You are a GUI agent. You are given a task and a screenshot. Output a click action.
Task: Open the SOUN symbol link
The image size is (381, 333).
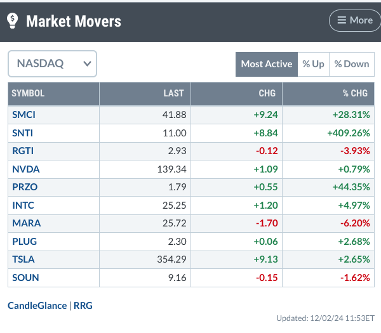click(x=25, y=278)
